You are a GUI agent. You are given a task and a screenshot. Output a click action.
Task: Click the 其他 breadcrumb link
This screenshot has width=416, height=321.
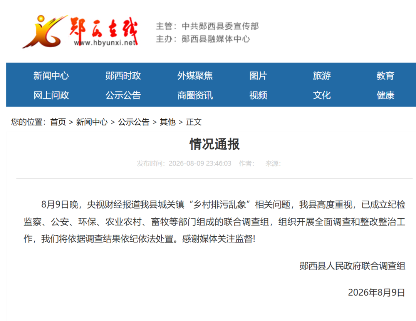pyautogui.click(x=168, y=122)
